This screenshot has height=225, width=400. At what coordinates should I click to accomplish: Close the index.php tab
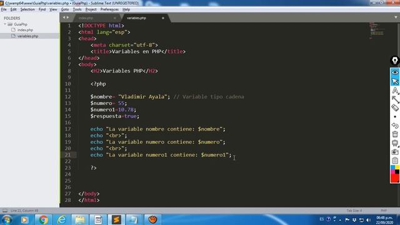tap(114, 18)
